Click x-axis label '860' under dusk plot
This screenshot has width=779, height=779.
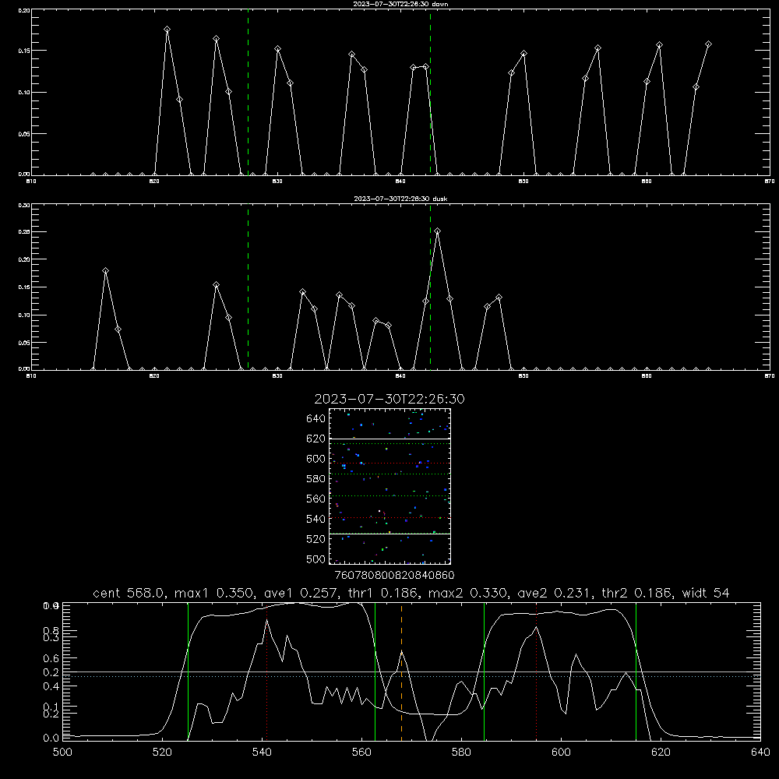pyautogui.click(x=647, y=376)
